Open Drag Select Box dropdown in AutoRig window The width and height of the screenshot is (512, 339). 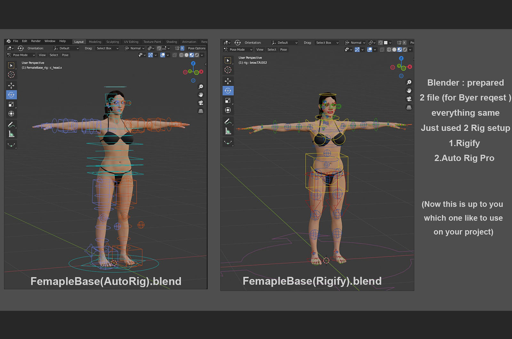107,48
